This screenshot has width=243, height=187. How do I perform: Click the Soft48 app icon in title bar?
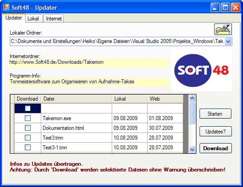pyautogui.click(x=6, y=7)
